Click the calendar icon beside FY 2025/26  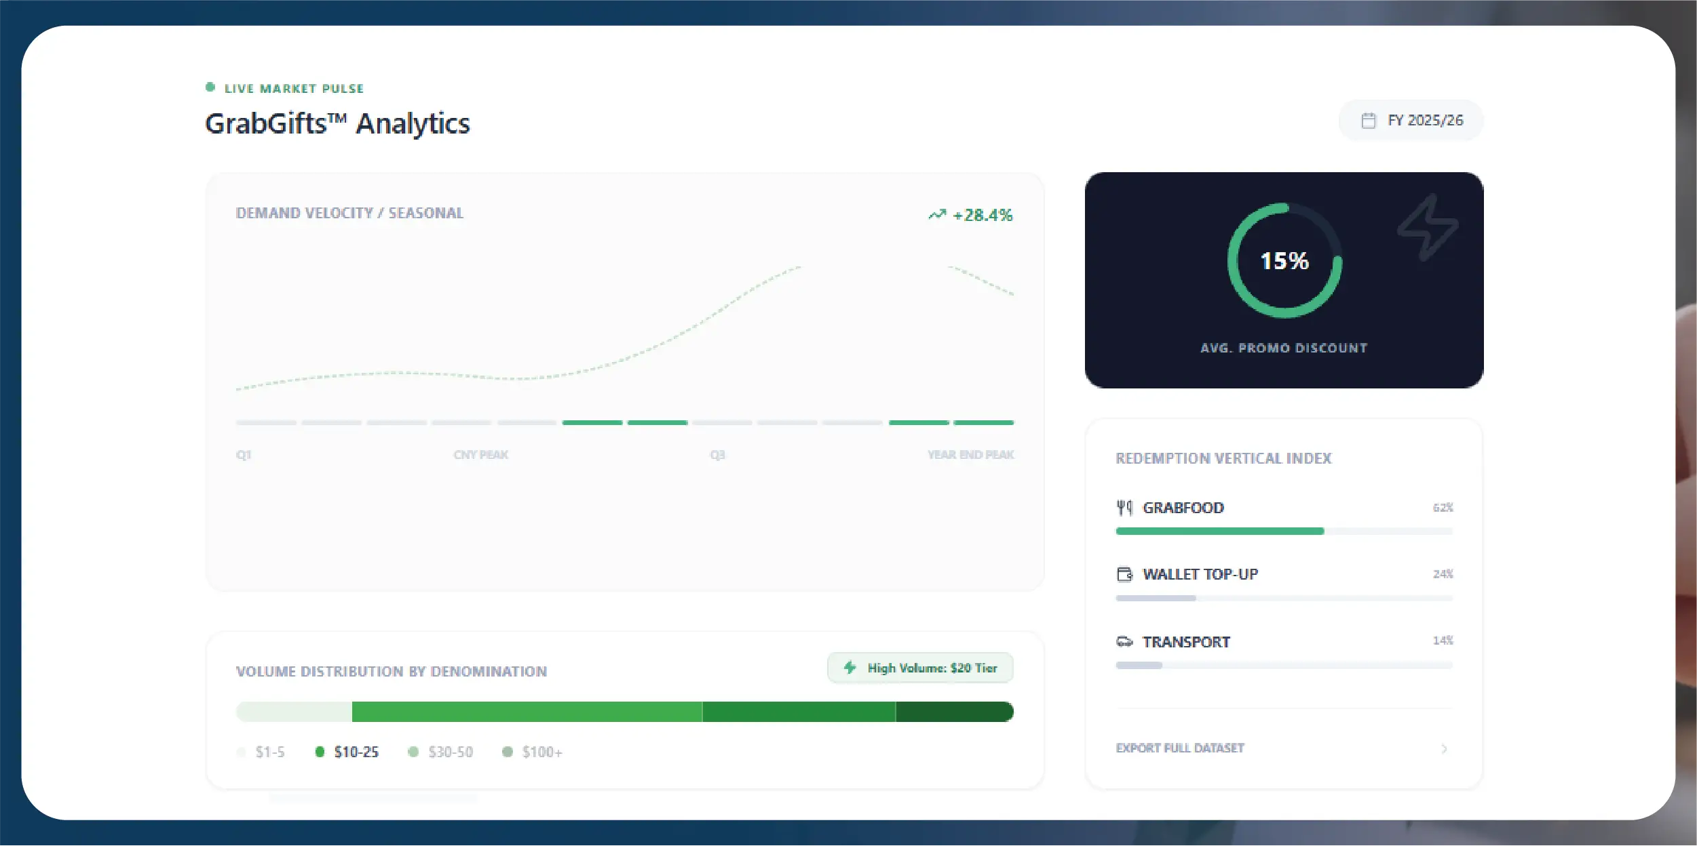pos(1368,121)
